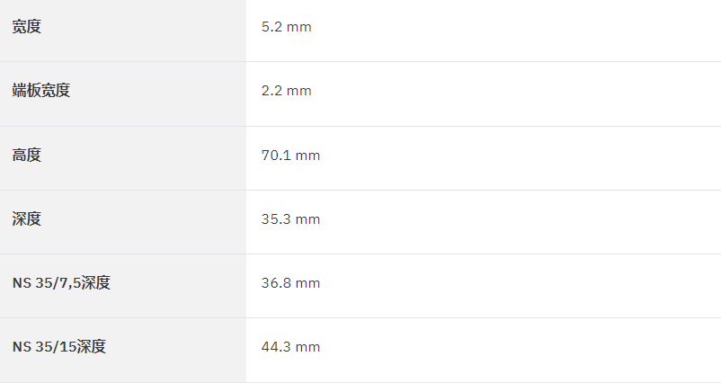Click the 5.2 mm width value
721x383 pixels.
(287, 27)
